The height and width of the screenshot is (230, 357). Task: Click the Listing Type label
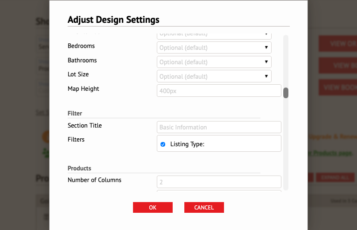pyautogui.click(x=187, y=144)
